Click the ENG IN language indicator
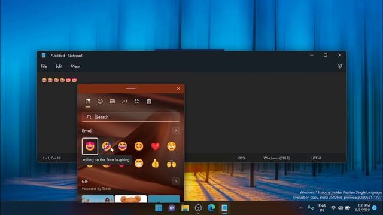Image resolution: width=383 pixels, height=215 pixels. point(322,208)
